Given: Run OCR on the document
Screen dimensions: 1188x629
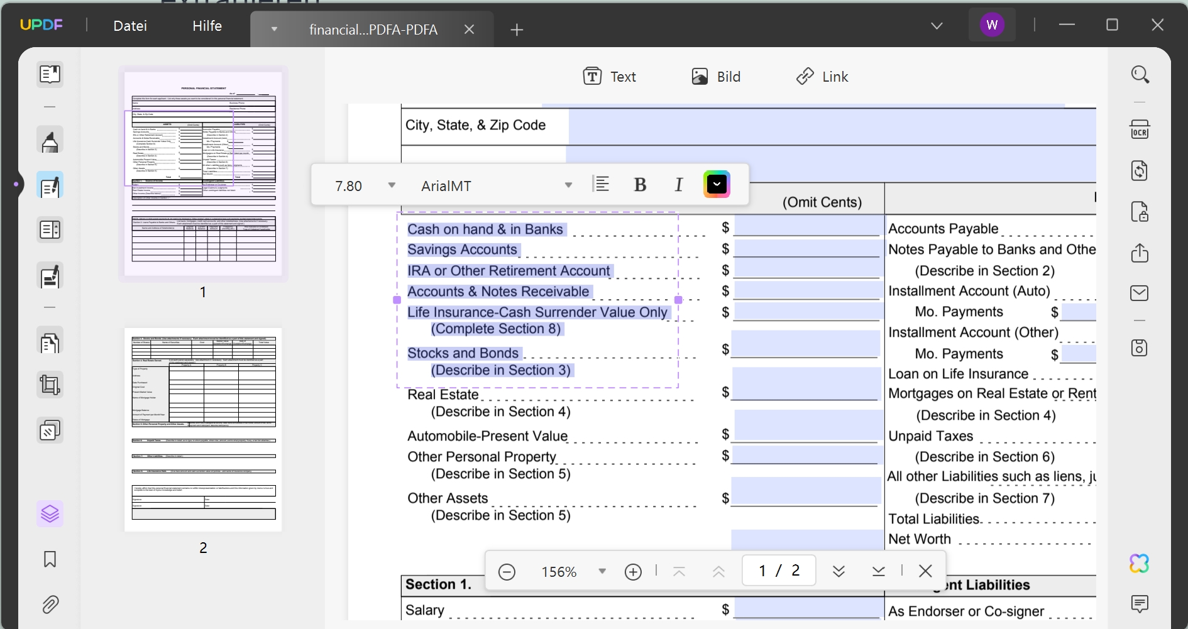Looking at the screenshot, I should click(1141, 129).
